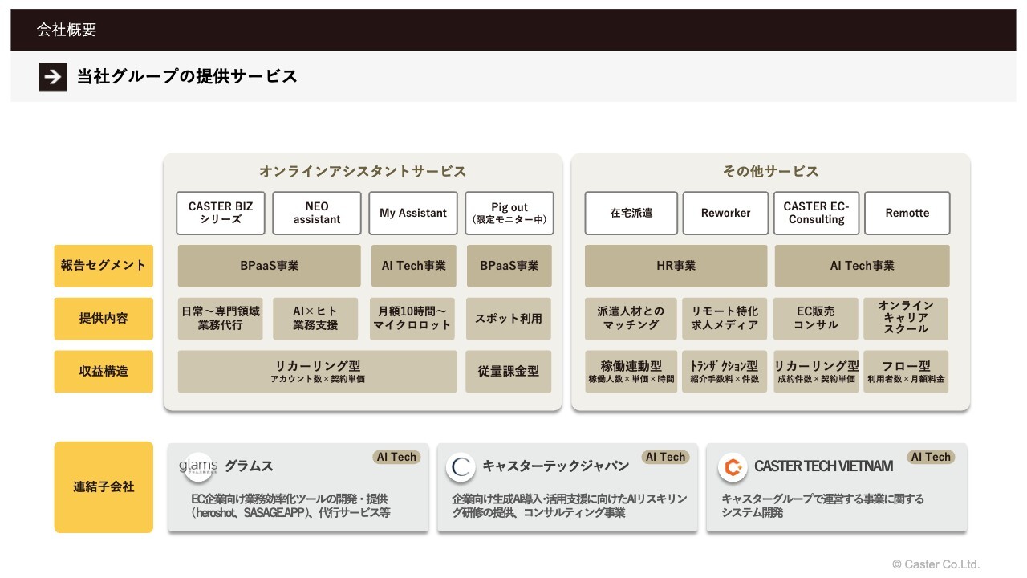Click AI Tech badge on キャスターテックジャパン card

pos(666,457)
